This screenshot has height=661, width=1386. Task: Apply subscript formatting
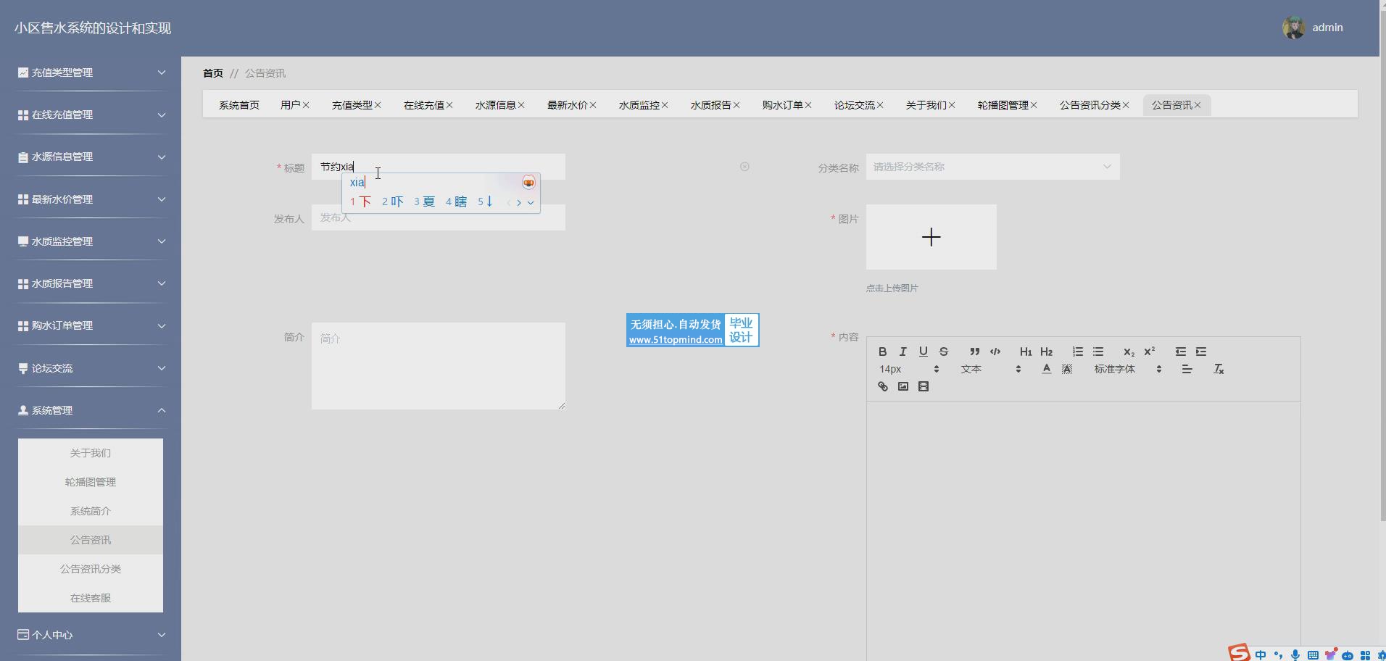tap(1129, 352)
